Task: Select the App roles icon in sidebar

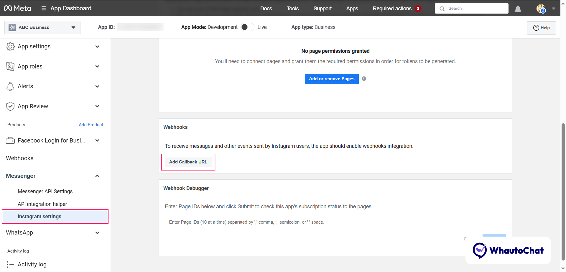Action: pos(10,66)
